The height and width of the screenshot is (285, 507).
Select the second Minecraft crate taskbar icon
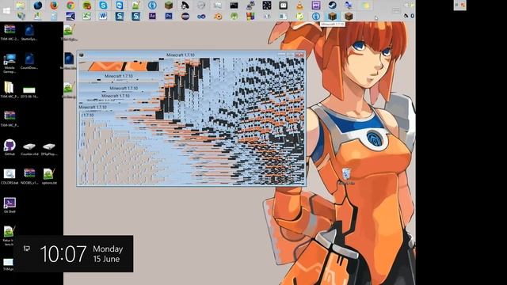(349, 16)
